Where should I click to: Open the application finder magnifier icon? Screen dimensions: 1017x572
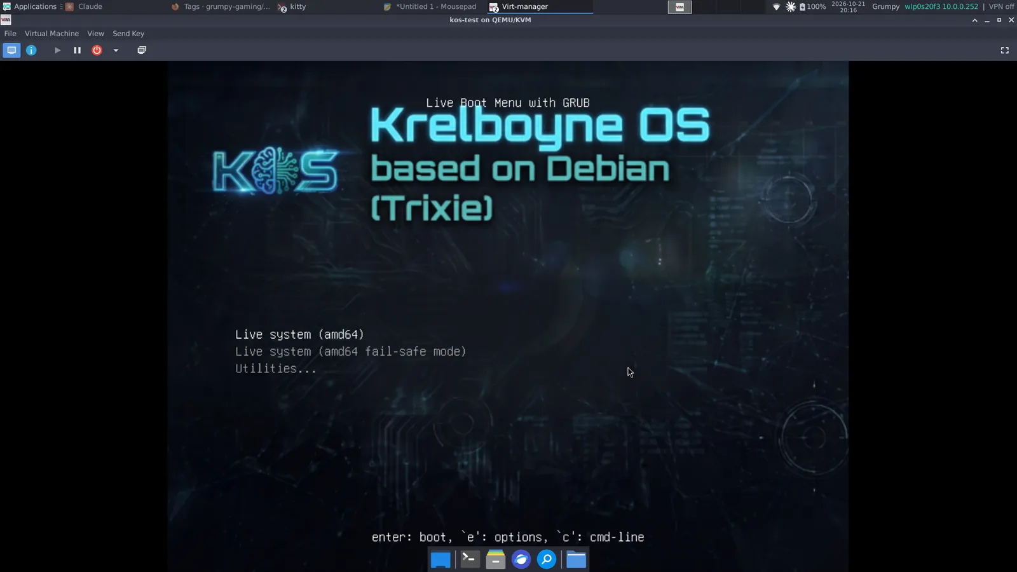547,559
